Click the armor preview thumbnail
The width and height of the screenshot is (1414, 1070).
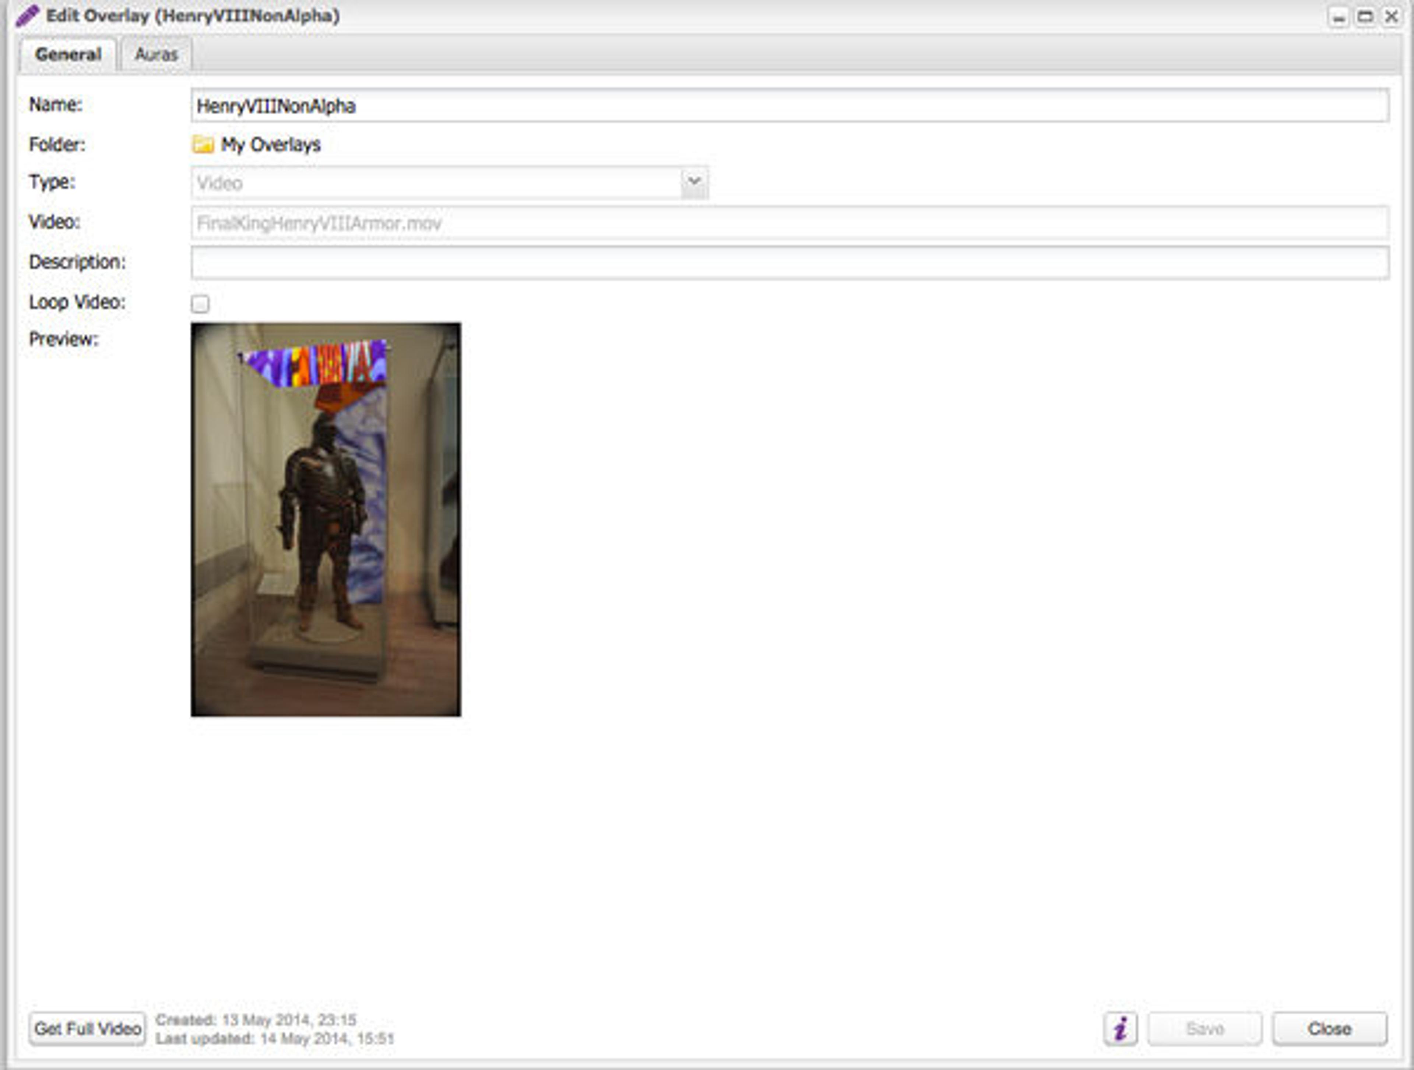(x=326, y=519)
